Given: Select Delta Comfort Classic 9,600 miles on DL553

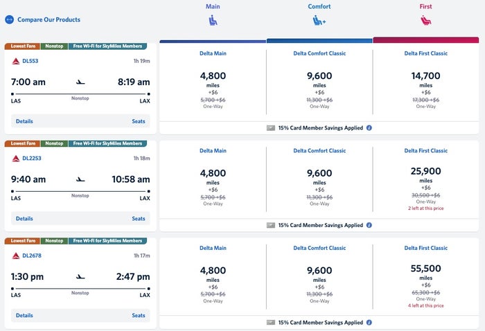Looking at the screenshot, I should coord(319,82).
